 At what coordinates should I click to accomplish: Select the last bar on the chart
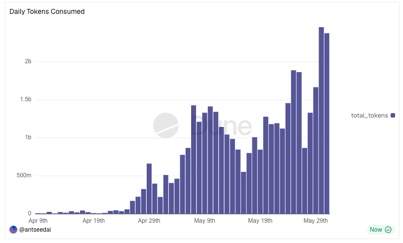[327, 123]
